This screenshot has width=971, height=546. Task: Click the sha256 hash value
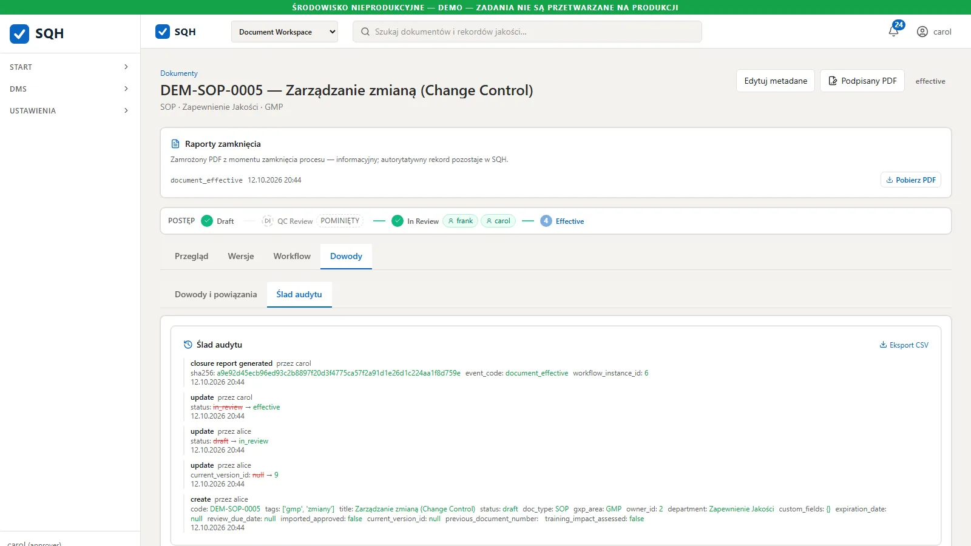(x=339, y=373)
